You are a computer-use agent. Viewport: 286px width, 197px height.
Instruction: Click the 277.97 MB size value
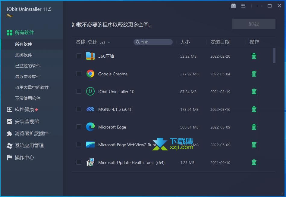click(x=189, y=74)
